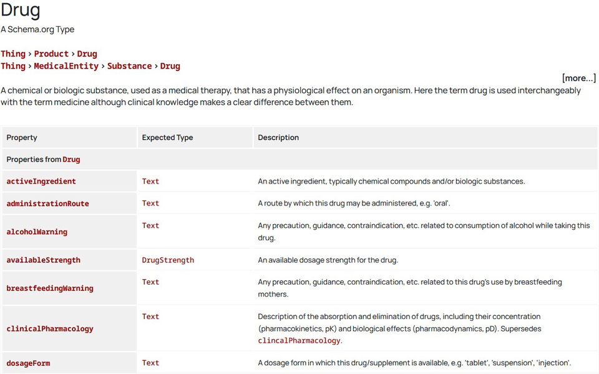This screenshot has height=374, width=599.
Task: Open the breastfeedingWarning property link
Action: [50, 288]
